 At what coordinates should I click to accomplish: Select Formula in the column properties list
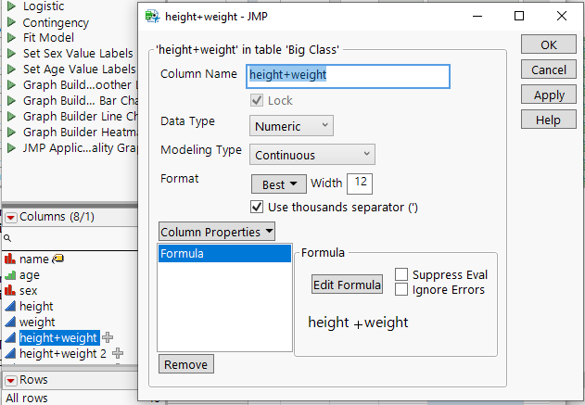coord(224,254)
